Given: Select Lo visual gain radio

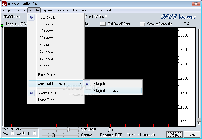Looking at the screenshot, I should (x=24, y=133).
